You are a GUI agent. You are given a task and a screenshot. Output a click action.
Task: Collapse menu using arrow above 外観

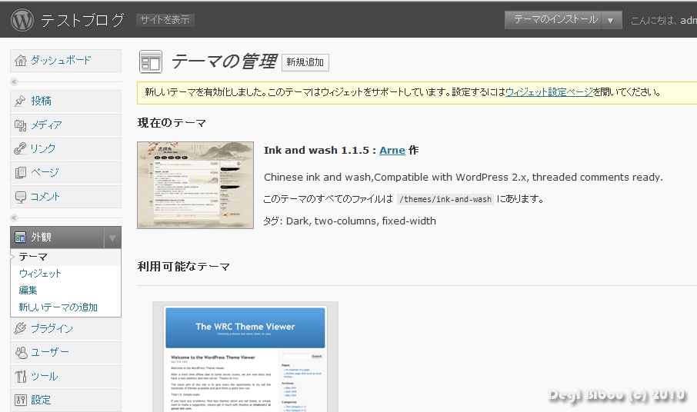pyautogui.click(x=14, y=218)
